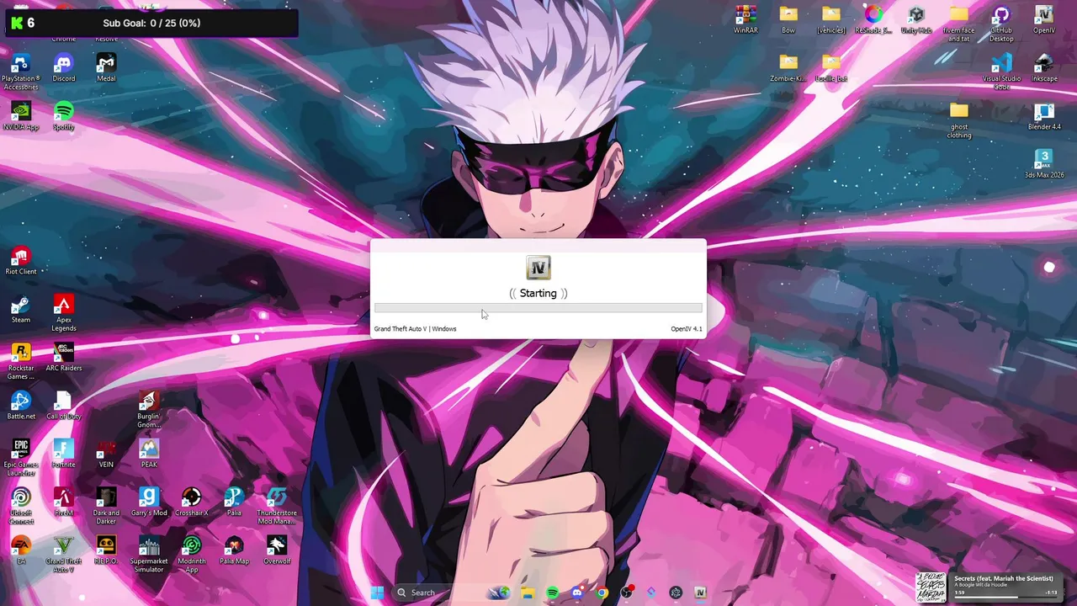Select the Spotify desktop shortcut
Image resolution: width=1077 pixels, height=606 pixels.
pos(64,117)
